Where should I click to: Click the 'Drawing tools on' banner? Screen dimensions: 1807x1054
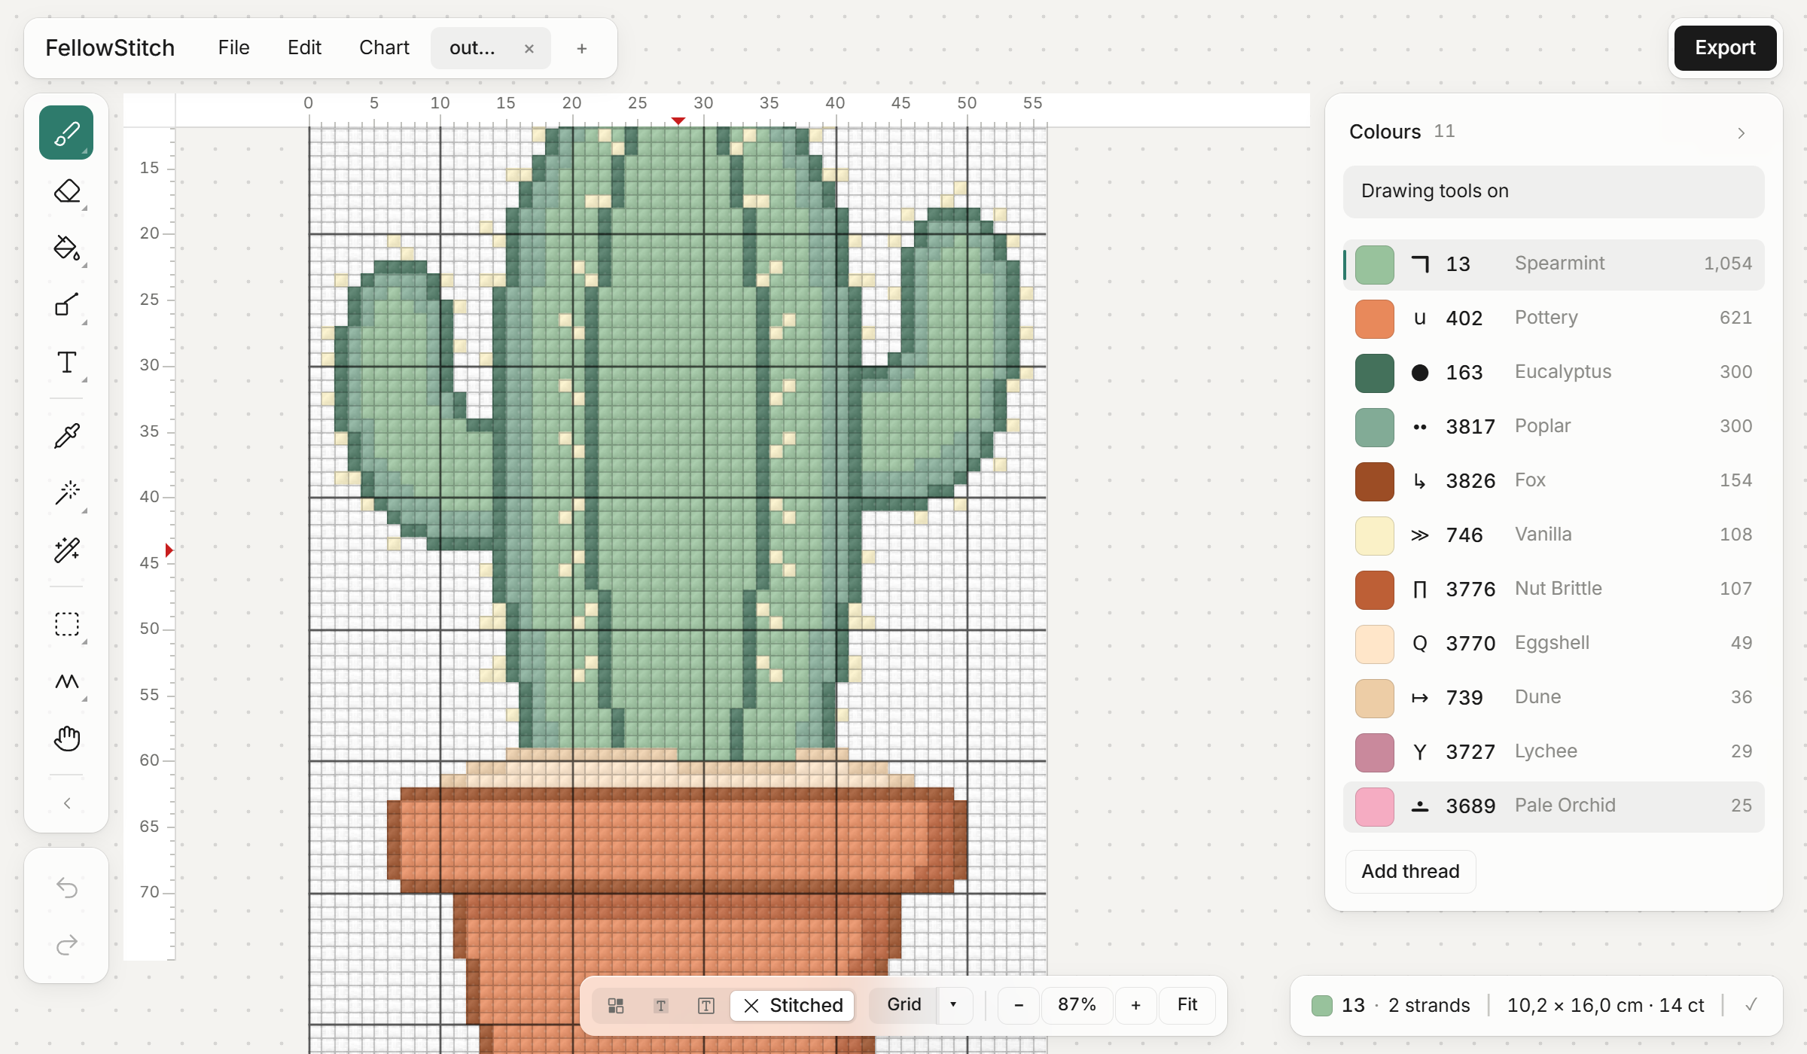click(x=1553, y=192)
